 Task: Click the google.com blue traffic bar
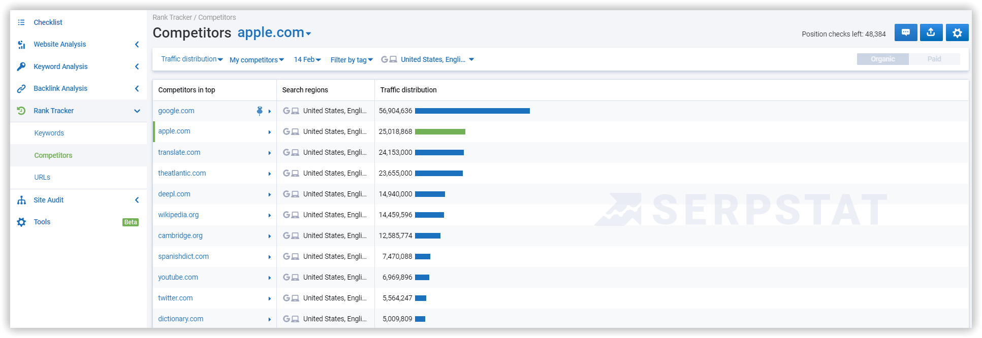(472, 111)
